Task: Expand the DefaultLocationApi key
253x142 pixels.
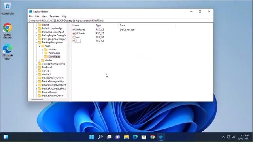Action: 36,28
